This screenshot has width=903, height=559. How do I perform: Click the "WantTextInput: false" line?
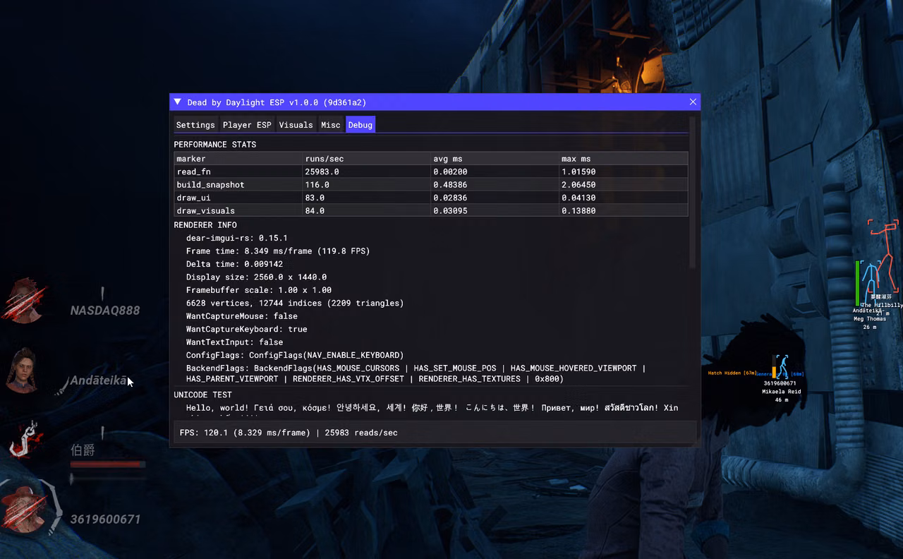235,342
